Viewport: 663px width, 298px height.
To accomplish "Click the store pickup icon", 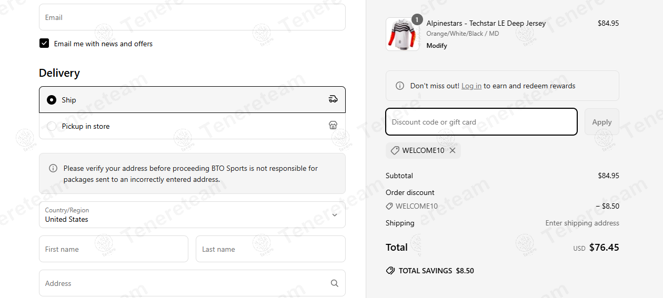I will [x=333, y=126].
